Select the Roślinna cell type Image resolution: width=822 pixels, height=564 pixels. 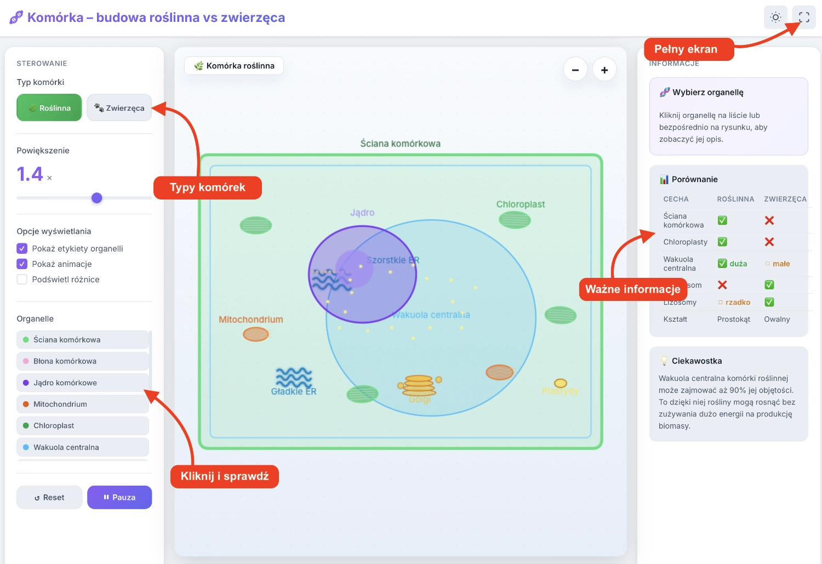click(x=49, y=107)
